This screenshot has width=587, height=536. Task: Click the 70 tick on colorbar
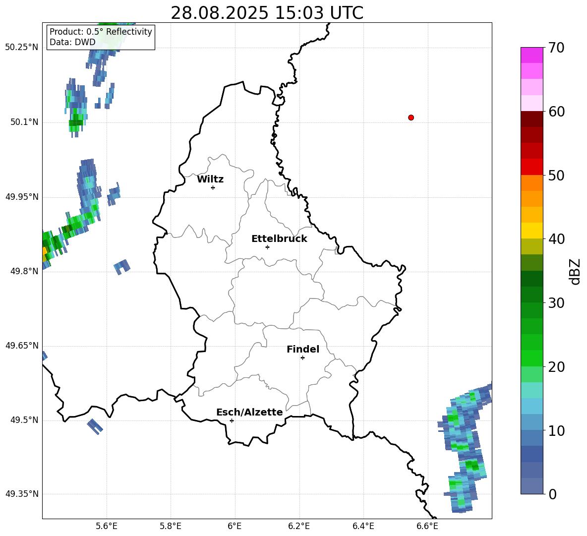pyautogui.click(x=556, y=48)
